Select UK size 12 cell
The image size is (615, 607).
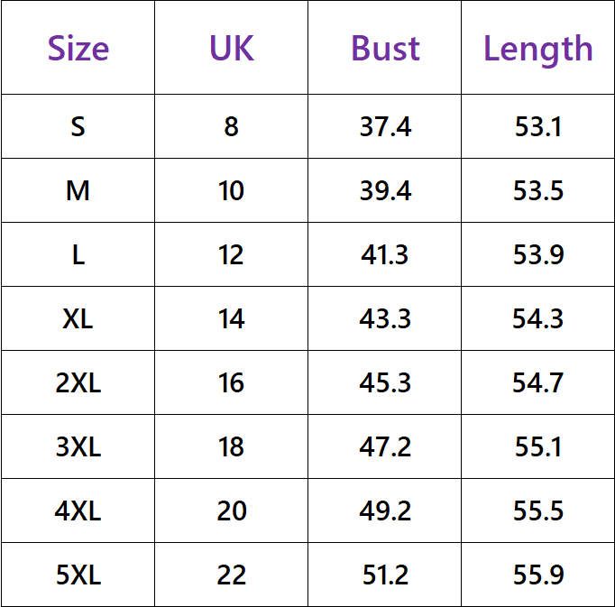coord(231,254)
